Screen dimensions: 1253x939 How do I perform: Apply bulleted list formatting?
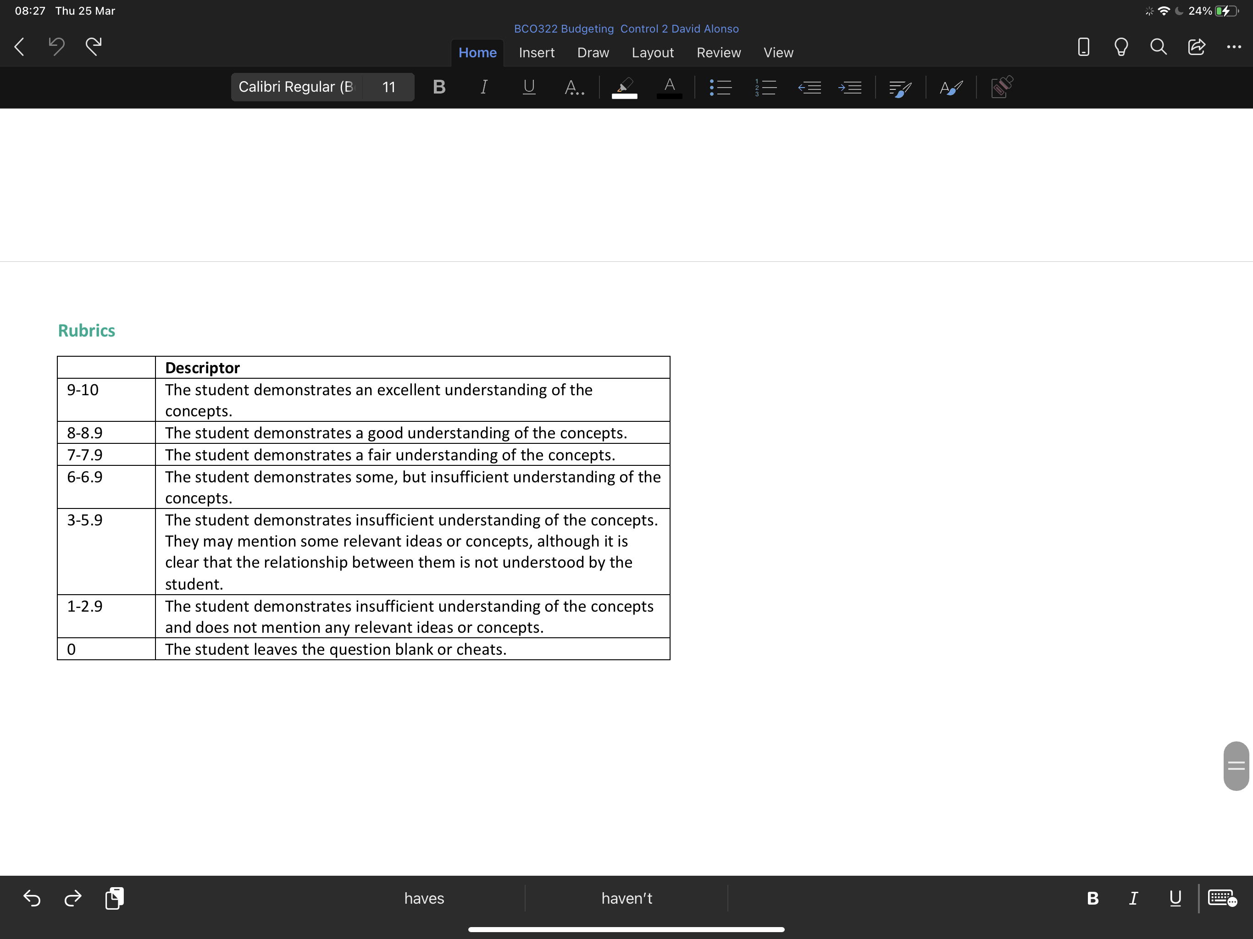click(721, 87)
